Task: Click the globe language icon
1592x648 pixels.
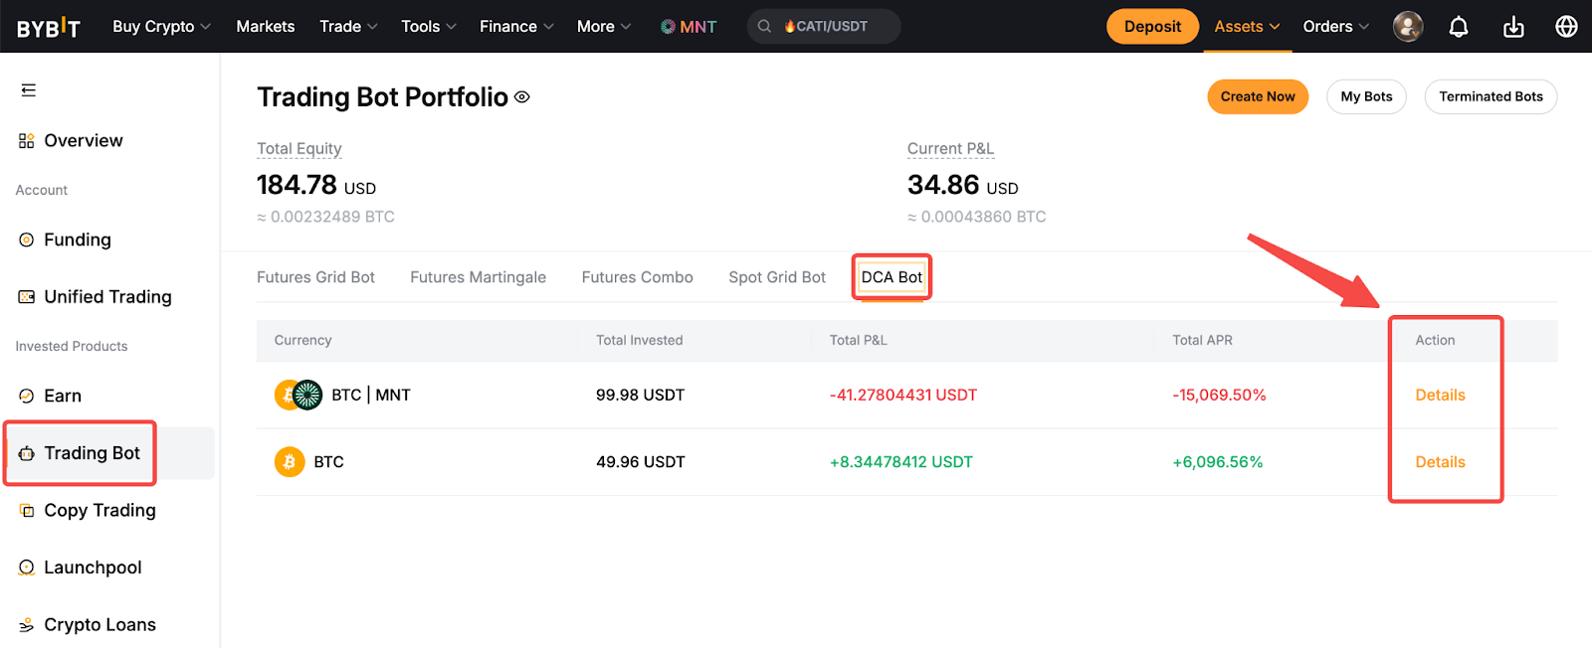Action: (x=1566, y=27)
